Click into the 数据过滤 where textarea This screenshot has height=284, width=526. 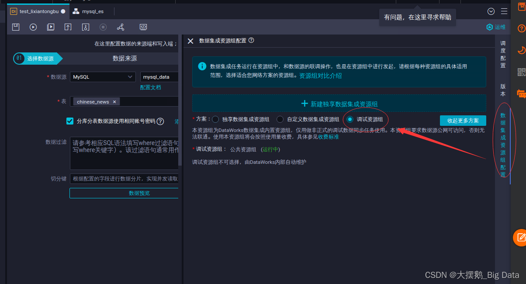[x=124, y=153]
